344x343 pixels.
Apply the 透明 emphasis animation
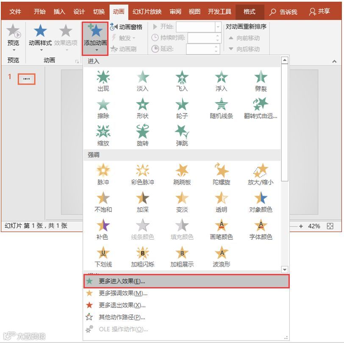pos(222,202)
